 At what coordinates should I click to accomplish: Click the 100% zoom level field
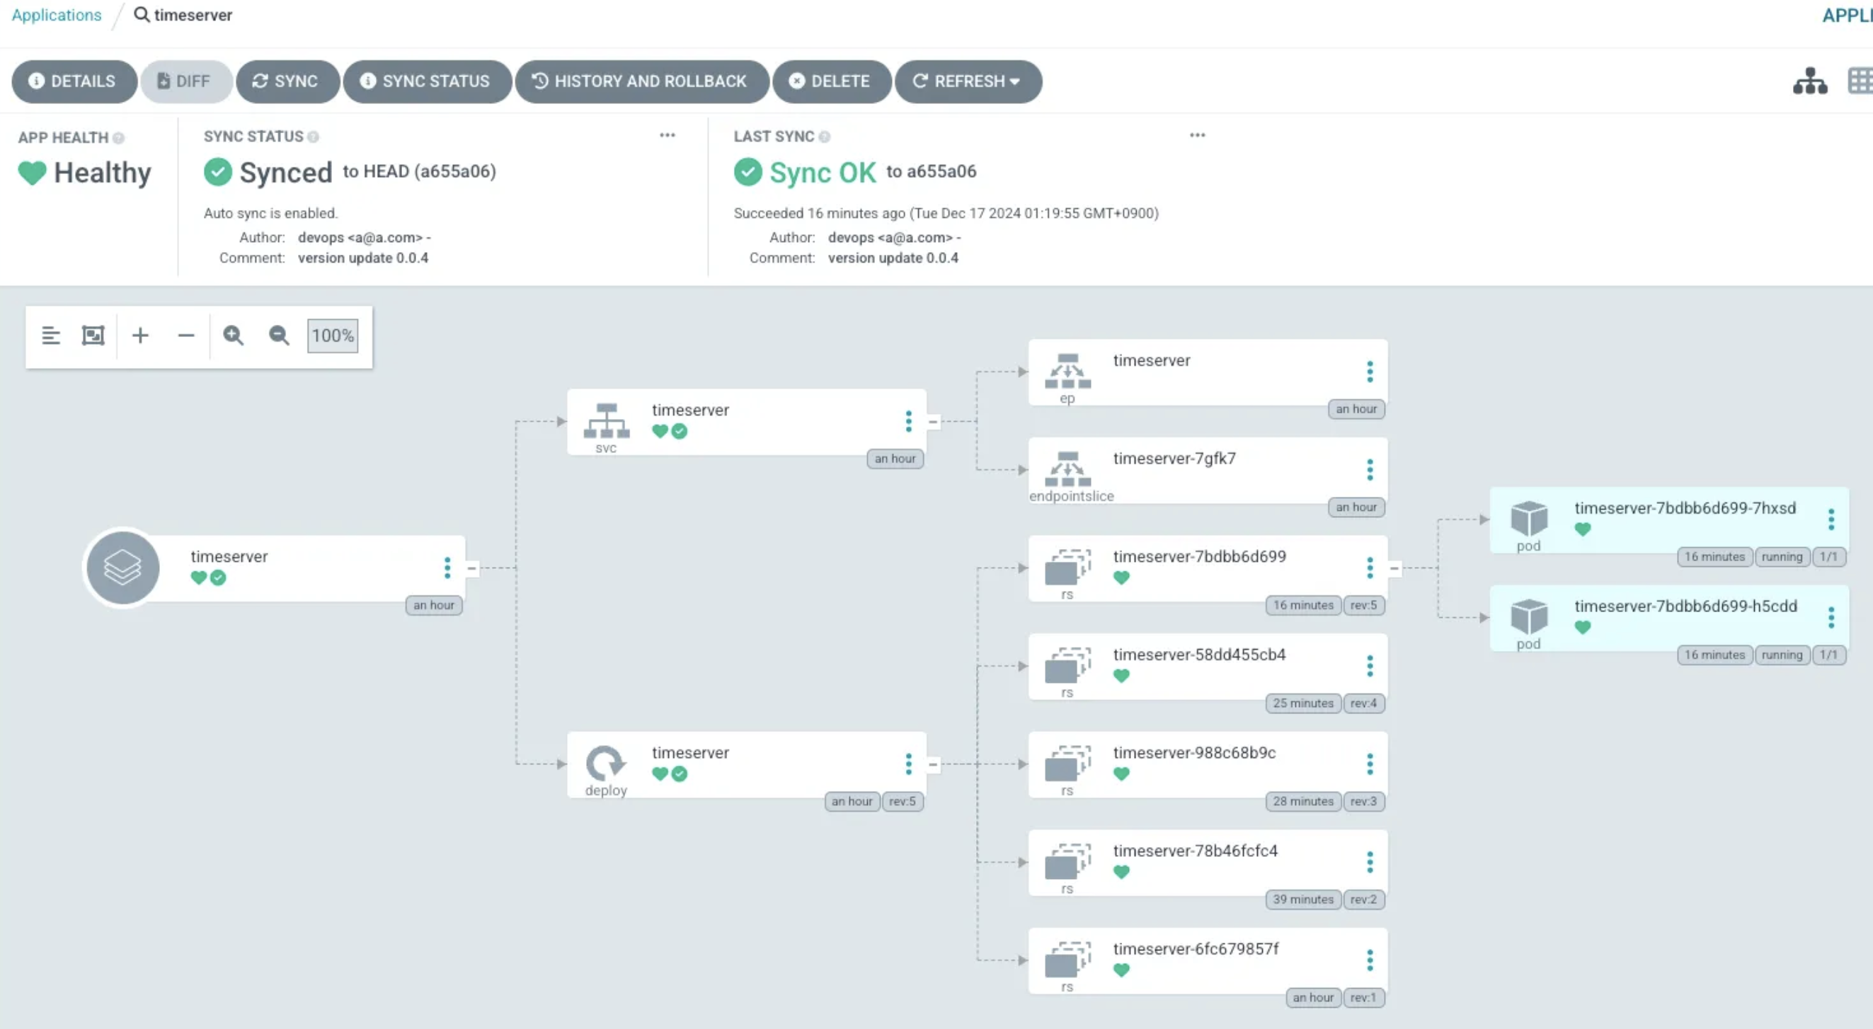pos(332,335)
